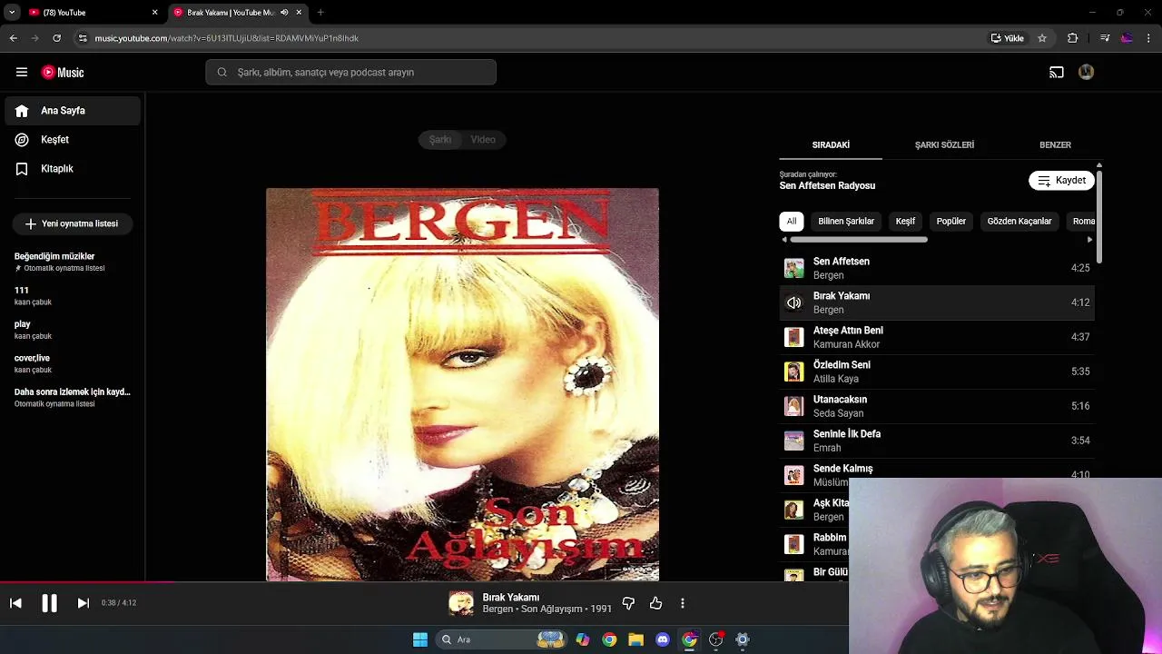Open the three-dot song options menu
The height and width of the screenshot is (654, 1162).
[x=683, y=603]
